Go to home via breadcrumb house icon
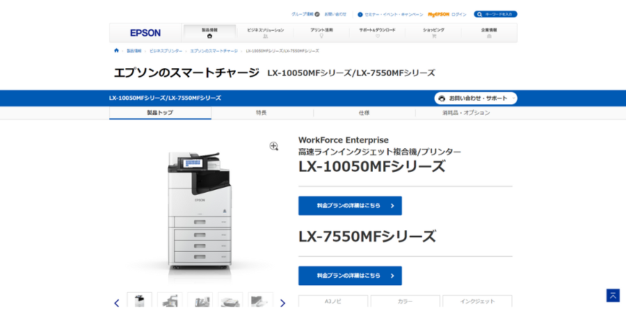 [116, 51]
